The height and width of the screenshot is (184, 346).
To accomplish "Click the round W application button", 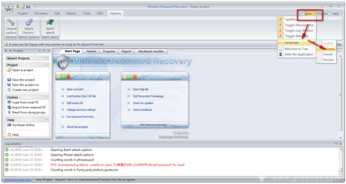I will click(x=9, y=9).
